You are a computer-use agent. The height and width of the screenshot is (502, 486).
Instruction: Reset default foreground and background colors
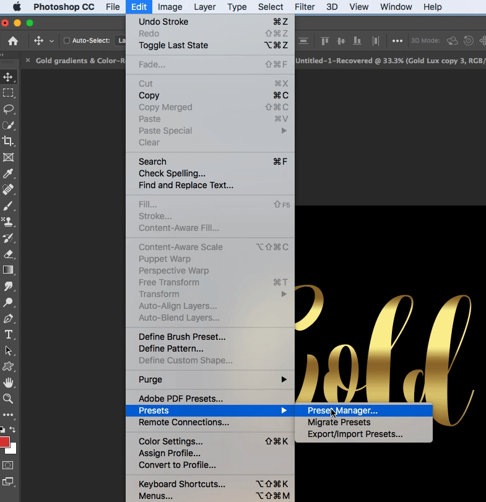[x=2, y=430]
